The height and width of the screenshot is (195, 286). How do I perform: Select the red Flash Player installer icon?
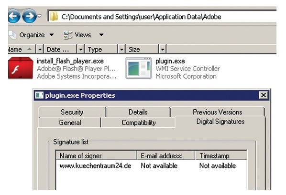coord(21,68)
